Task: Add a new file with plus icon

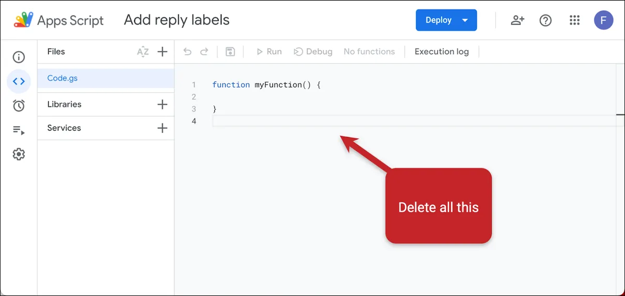Action: coord(162,52)
